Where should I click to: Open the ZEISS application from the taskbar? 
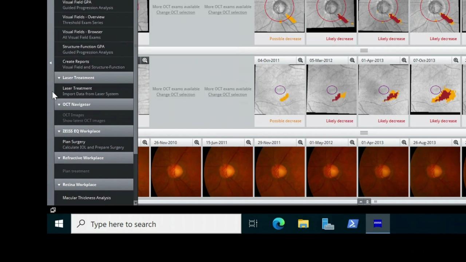[378, 224]
